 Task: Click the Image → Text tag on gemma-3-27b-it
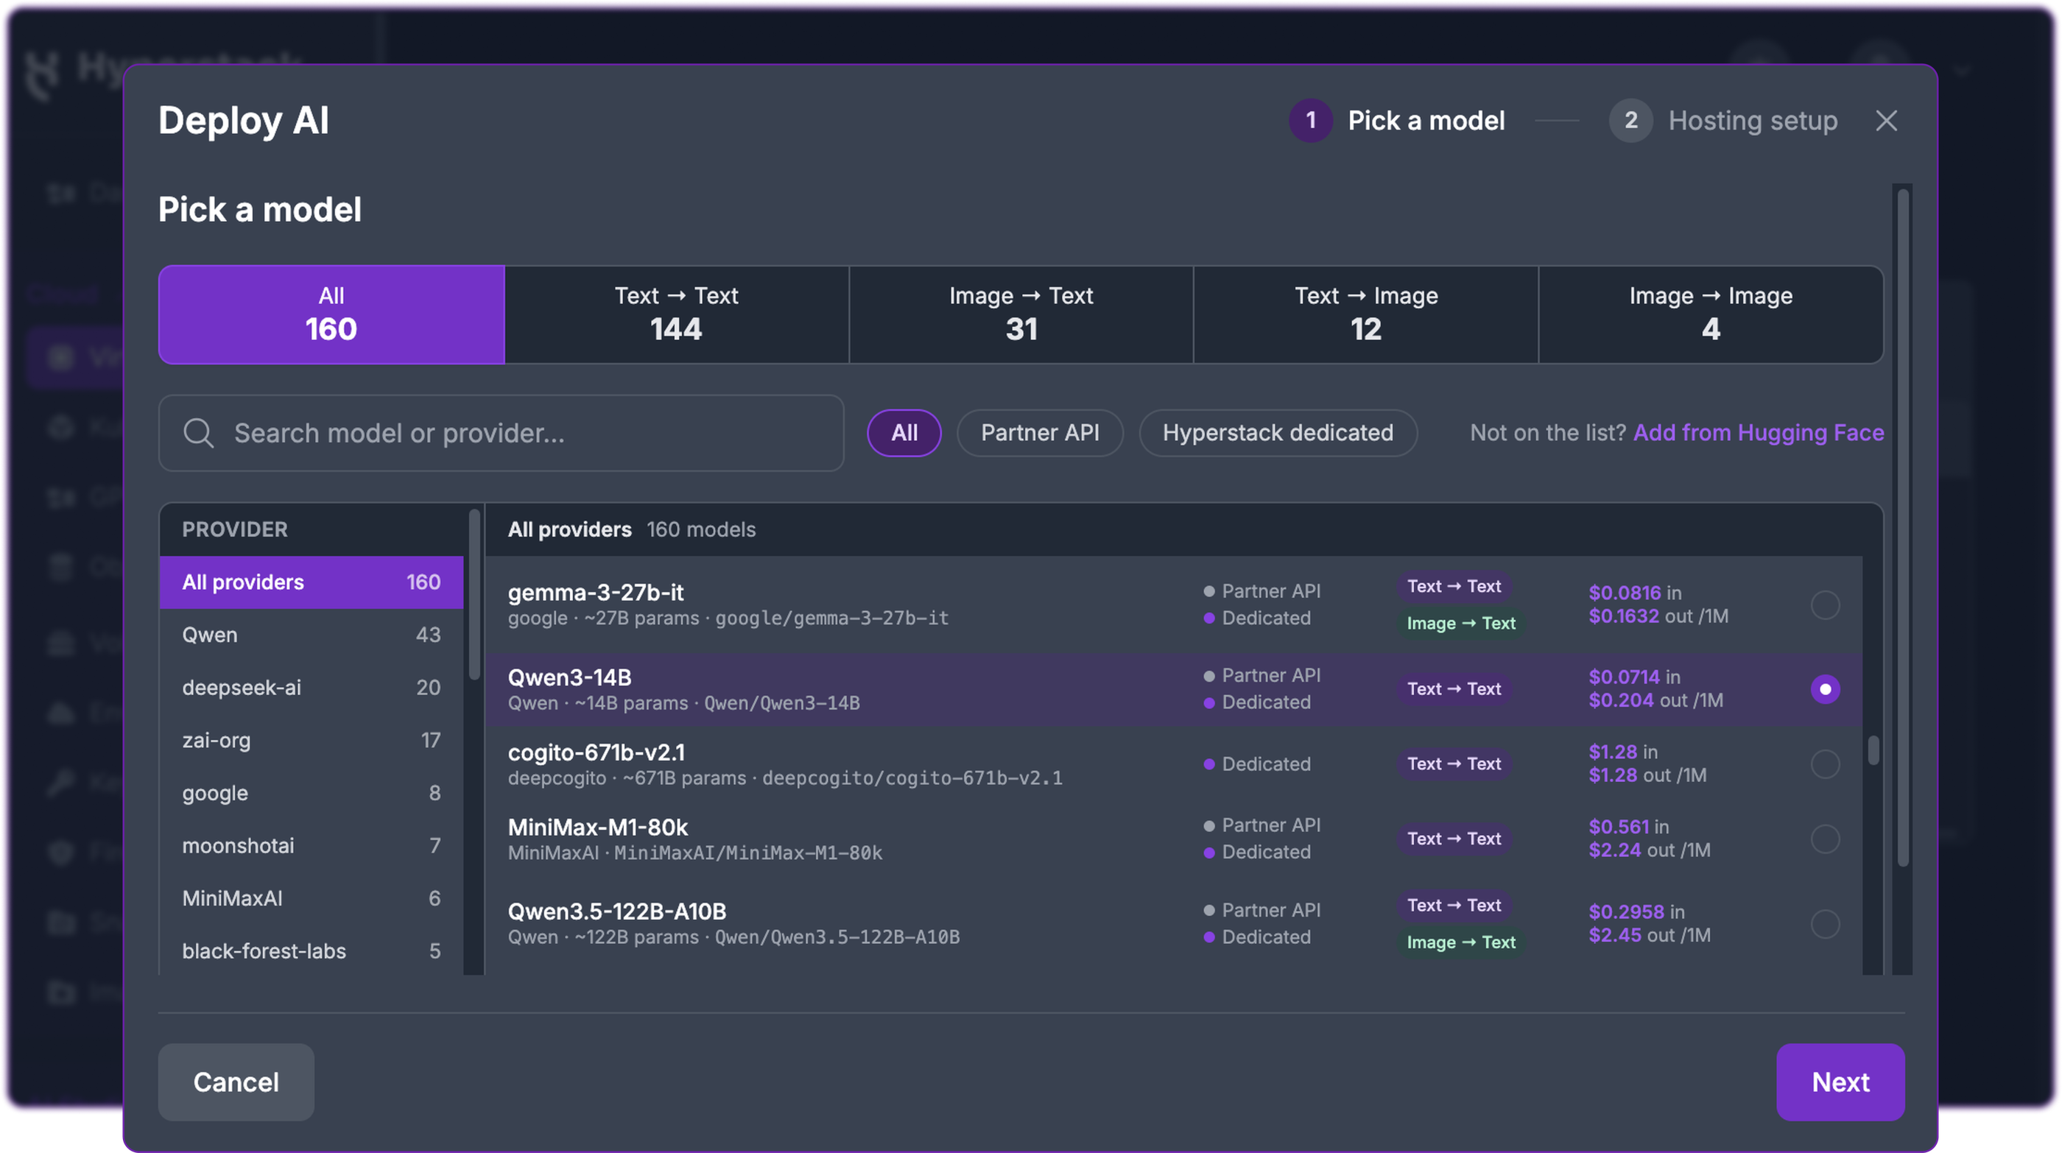click(1461, 624)
